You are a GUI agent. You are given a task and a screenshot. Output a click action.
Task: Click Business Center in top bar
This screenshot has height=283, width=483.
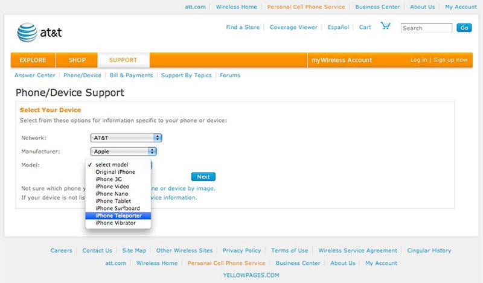click(x=377, y=7)
